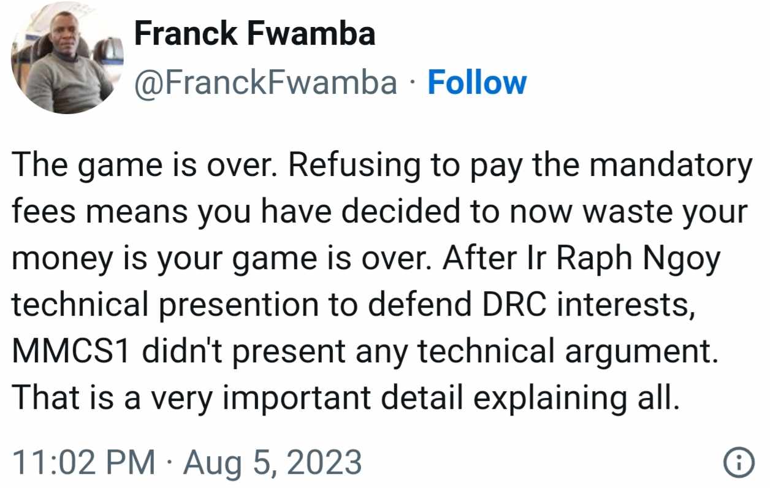
Task: Click the blue Follow link
Action: (476, 82)
